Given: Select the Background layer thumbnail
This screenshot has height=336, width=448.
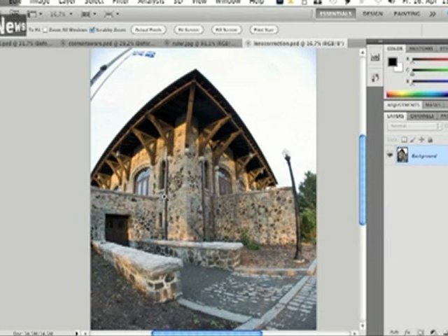Looking at the screenshot, I should click(402, 155).
